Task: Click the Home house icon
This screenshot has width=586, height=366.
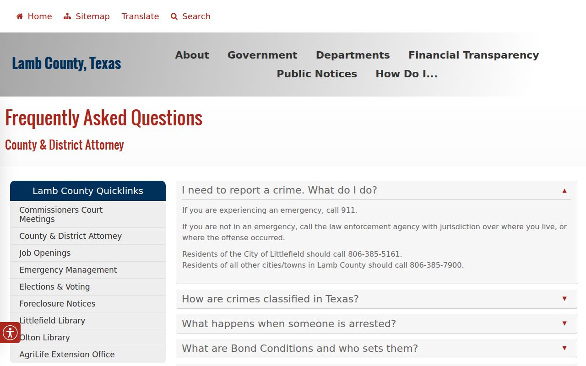Action: 20,16
